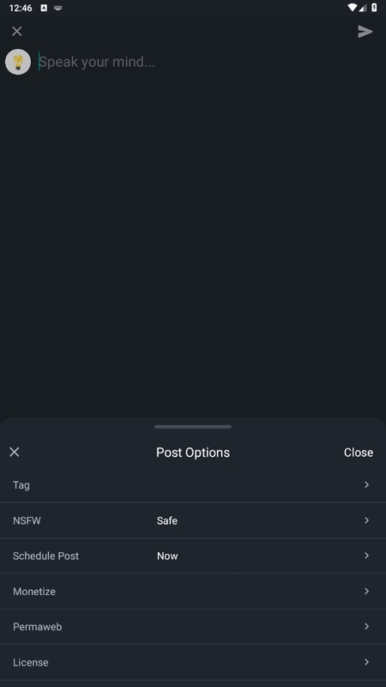The height and width of the screenshot is (687, 386).
Task: Open the License option
Action: [x=193, y=662]
